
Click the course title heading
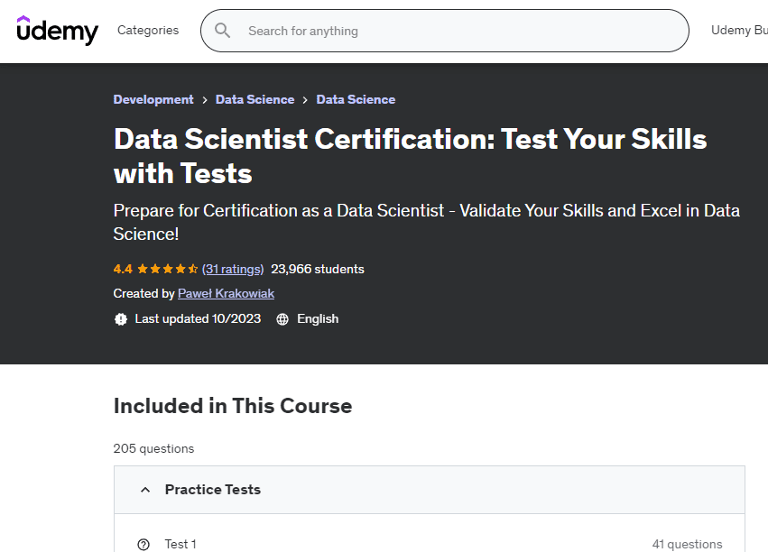(x=410, y=155)
